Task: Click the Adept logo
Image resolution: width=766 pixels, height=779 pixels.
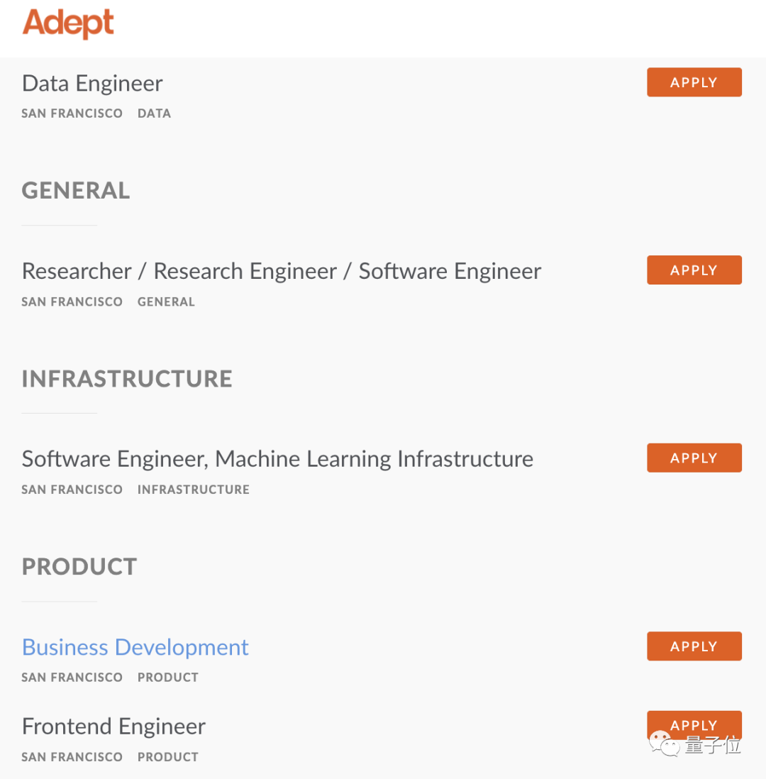Action: [68, 23]
